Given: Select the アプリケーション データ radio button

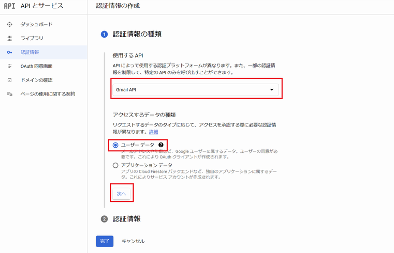Looking at the screenshot, I should point(115,165).
